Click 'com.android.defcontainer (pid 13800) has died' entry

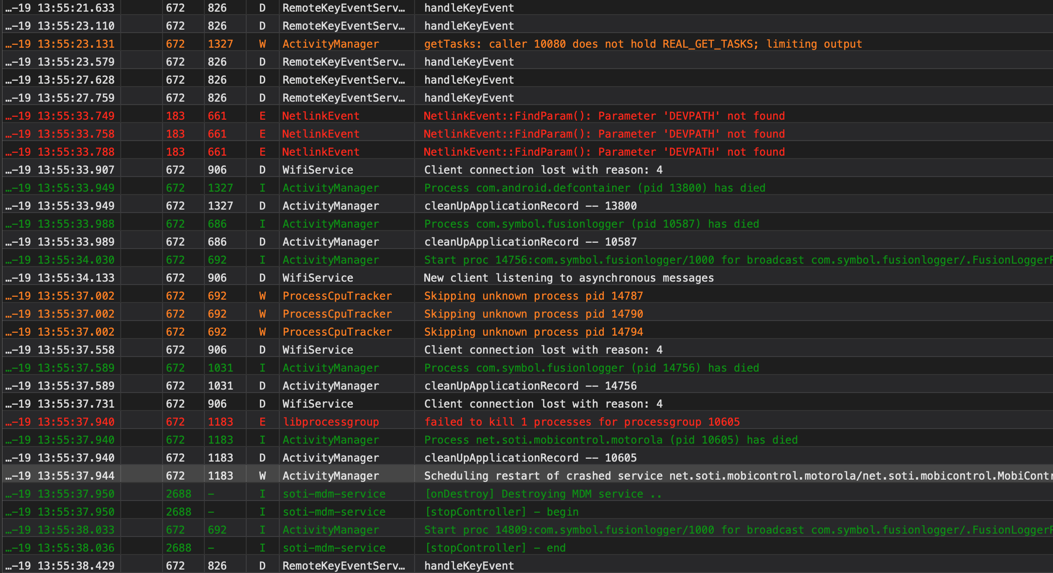595,188
